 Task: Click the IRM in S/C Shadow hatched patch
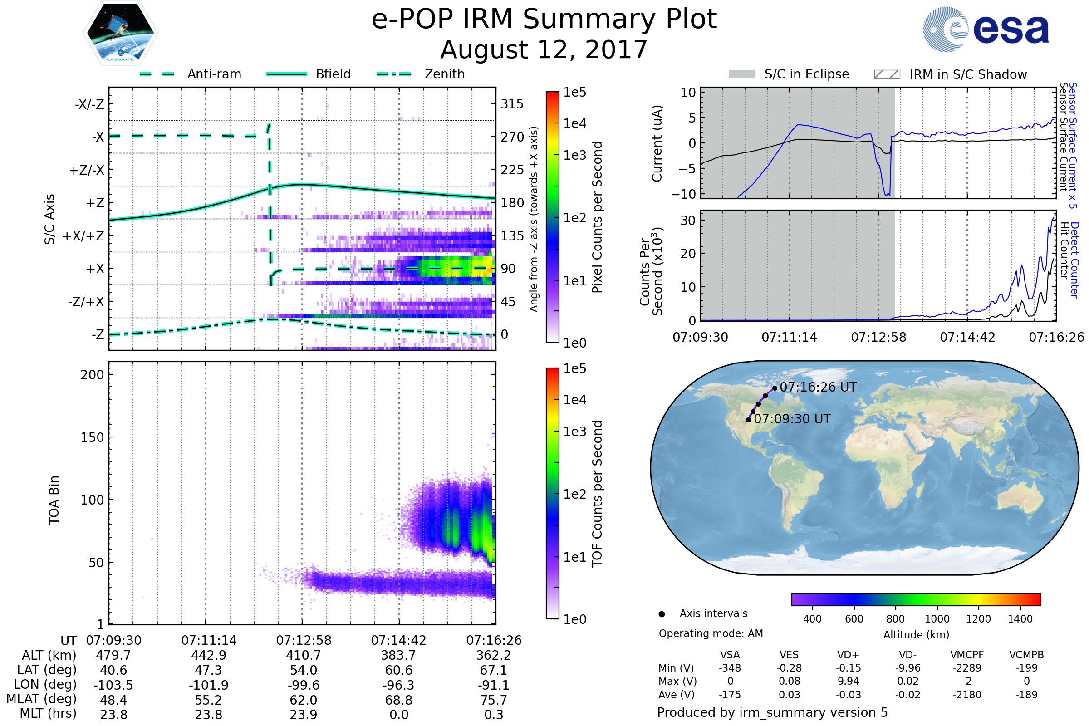coord(887,74)
